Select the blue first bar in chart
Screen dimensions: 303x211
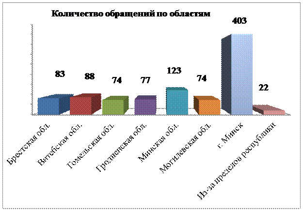(x=48, y=106)
